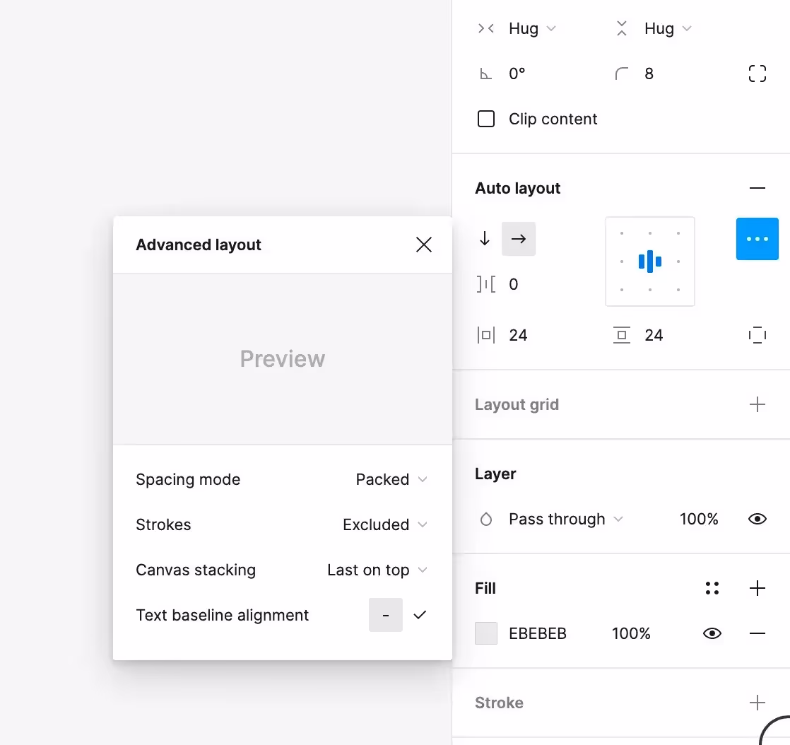Click the EBEBEB fill color swatch

[x=486, y=633]
